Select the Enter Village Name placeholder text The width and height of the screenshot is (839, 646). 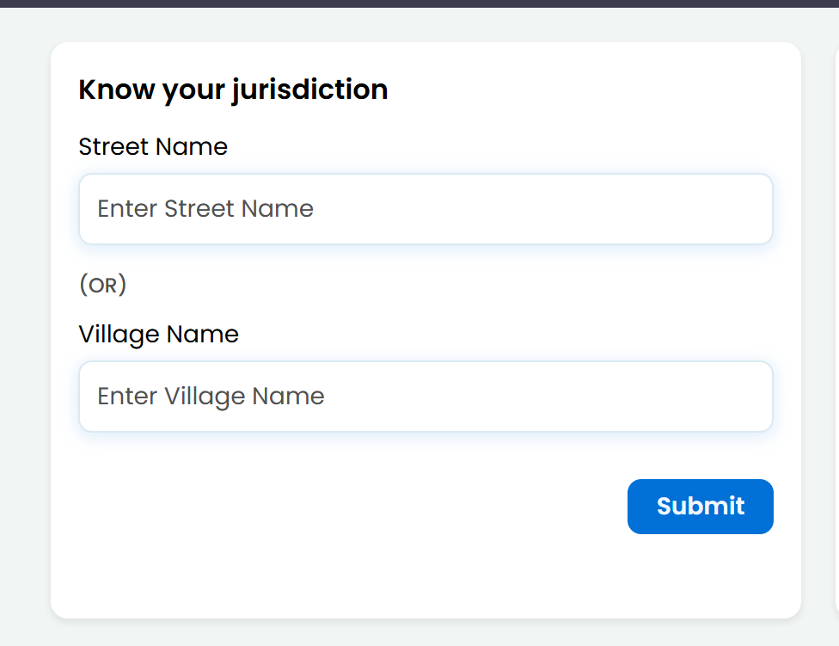211,396
